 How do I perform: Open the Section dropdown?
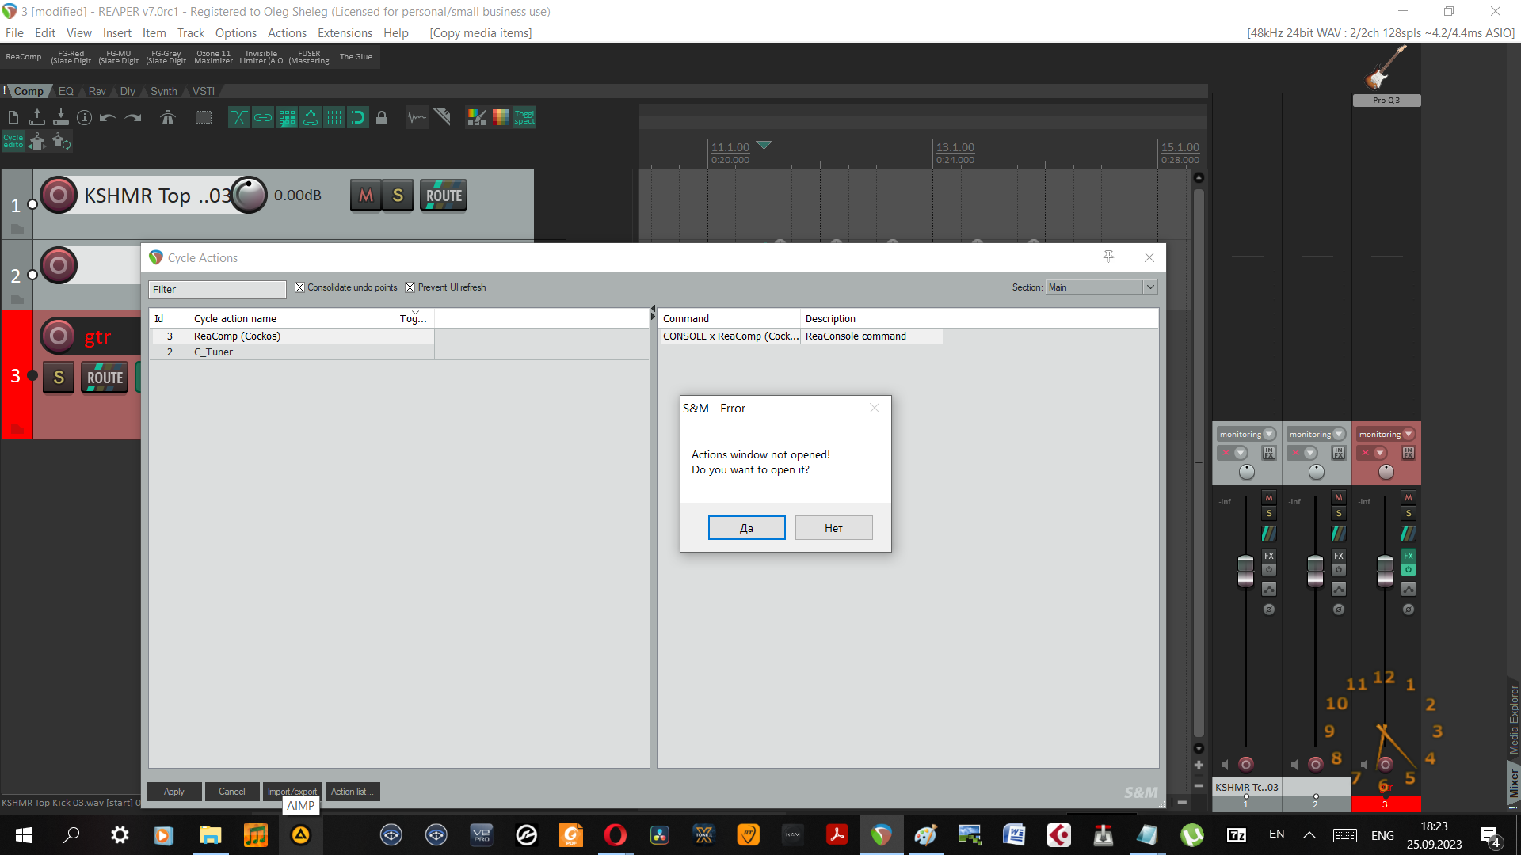[x=1102, y=287]
